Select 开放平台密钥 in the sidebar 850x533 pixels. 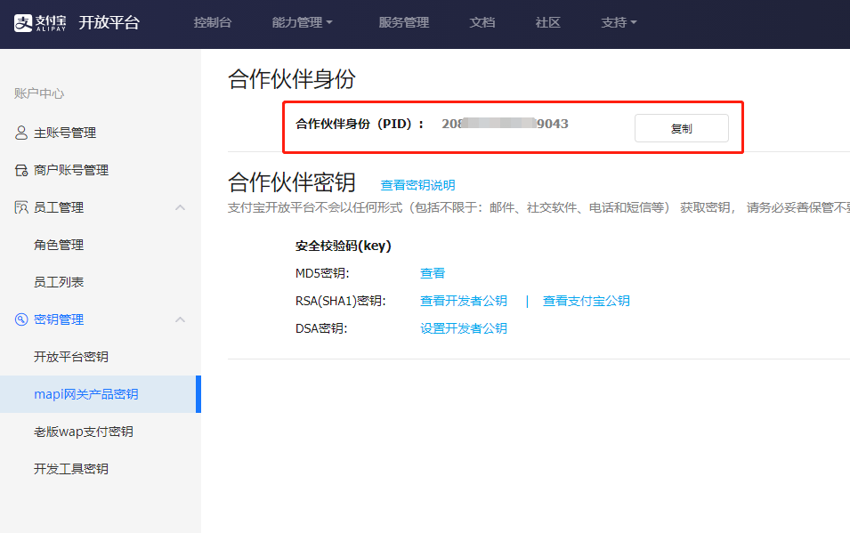(71, 357)
